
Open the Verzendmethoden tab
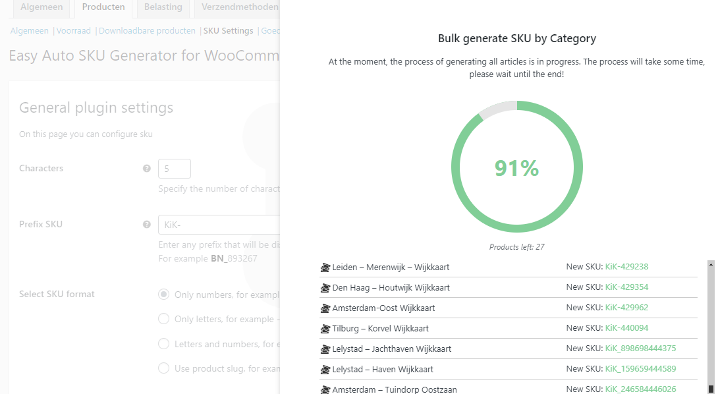(240, 7)
